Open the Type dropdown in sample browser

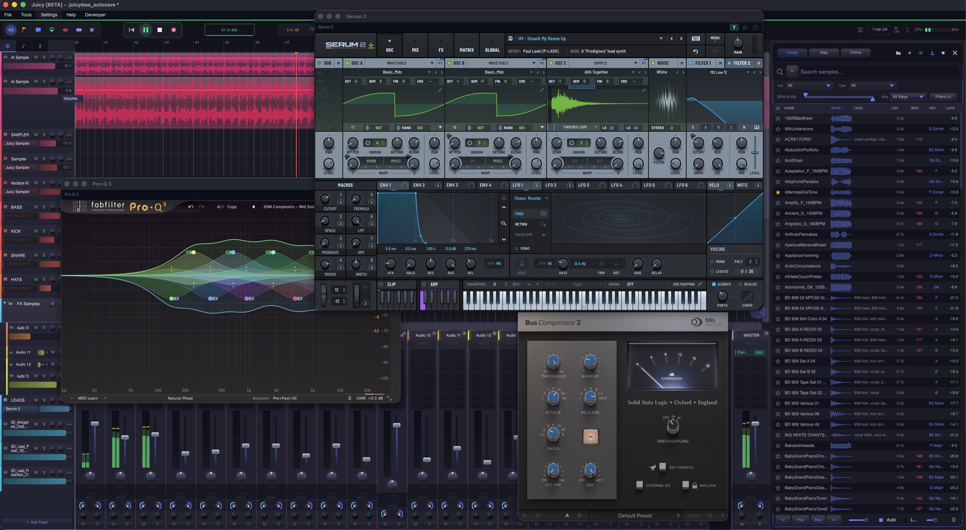coord(873,85)
